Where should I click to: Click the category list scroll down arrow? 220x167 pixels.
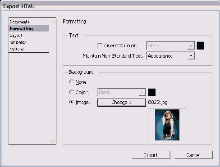[52, 141]
